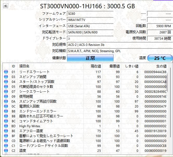Select status icon for ID 07 row
The width and height of the screenshot is (173, 157).
coord(6,91)
